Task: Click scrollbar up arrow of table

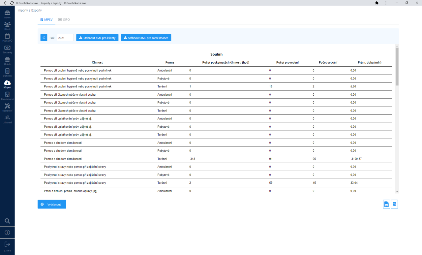Action: [x=397, y=46]
